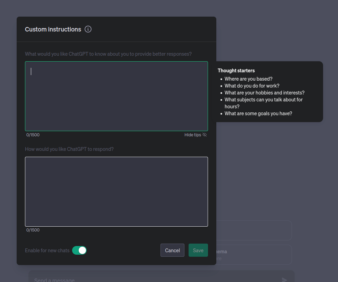338x282 pixels.
Task: Open the Custom instructions info icon
Action: click(88, 29)
